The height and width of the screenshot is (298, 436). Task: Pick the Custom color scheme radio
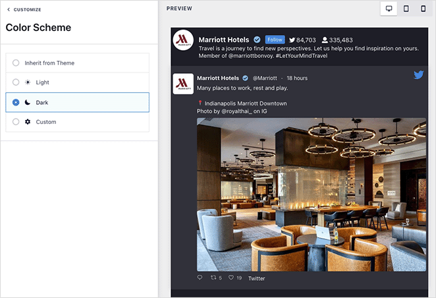tap(16, 122)
